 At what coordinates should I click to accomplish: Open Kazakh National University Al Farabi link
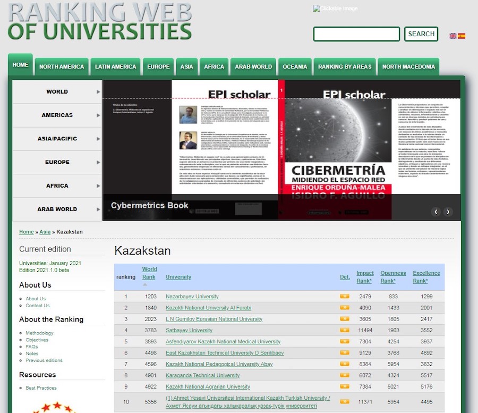pos(208,308)
